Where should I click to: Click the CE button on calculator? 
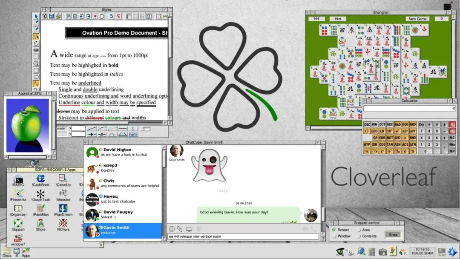[452, 131]
